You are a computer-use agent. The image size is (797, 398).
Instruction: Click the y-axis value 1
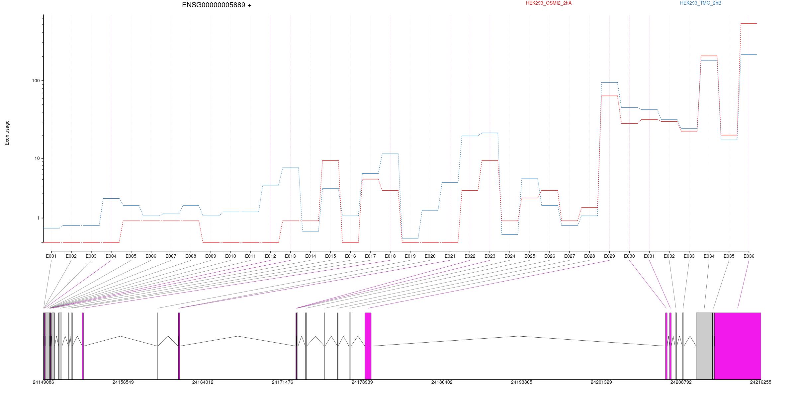tap(38, 218)
